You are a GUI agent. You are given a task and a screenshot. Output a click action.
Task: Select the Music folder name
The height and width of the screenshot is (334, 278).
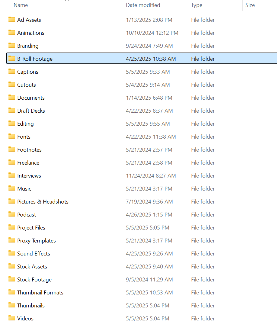[x=24, y=189]
